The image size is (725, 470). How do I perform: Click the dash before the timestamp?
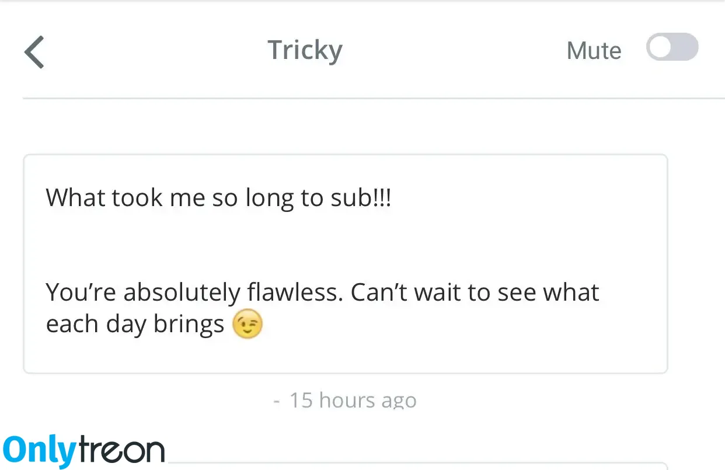click(x=277, y=402)
